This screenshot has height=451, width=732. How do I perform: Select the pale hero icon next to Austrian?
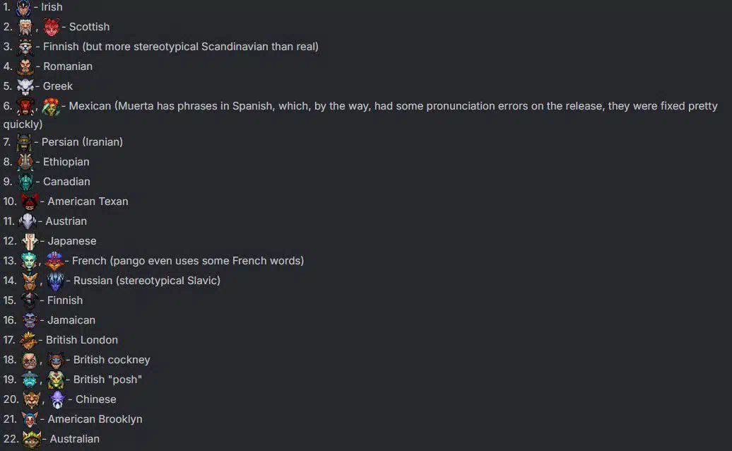click(x=28, y=221)
